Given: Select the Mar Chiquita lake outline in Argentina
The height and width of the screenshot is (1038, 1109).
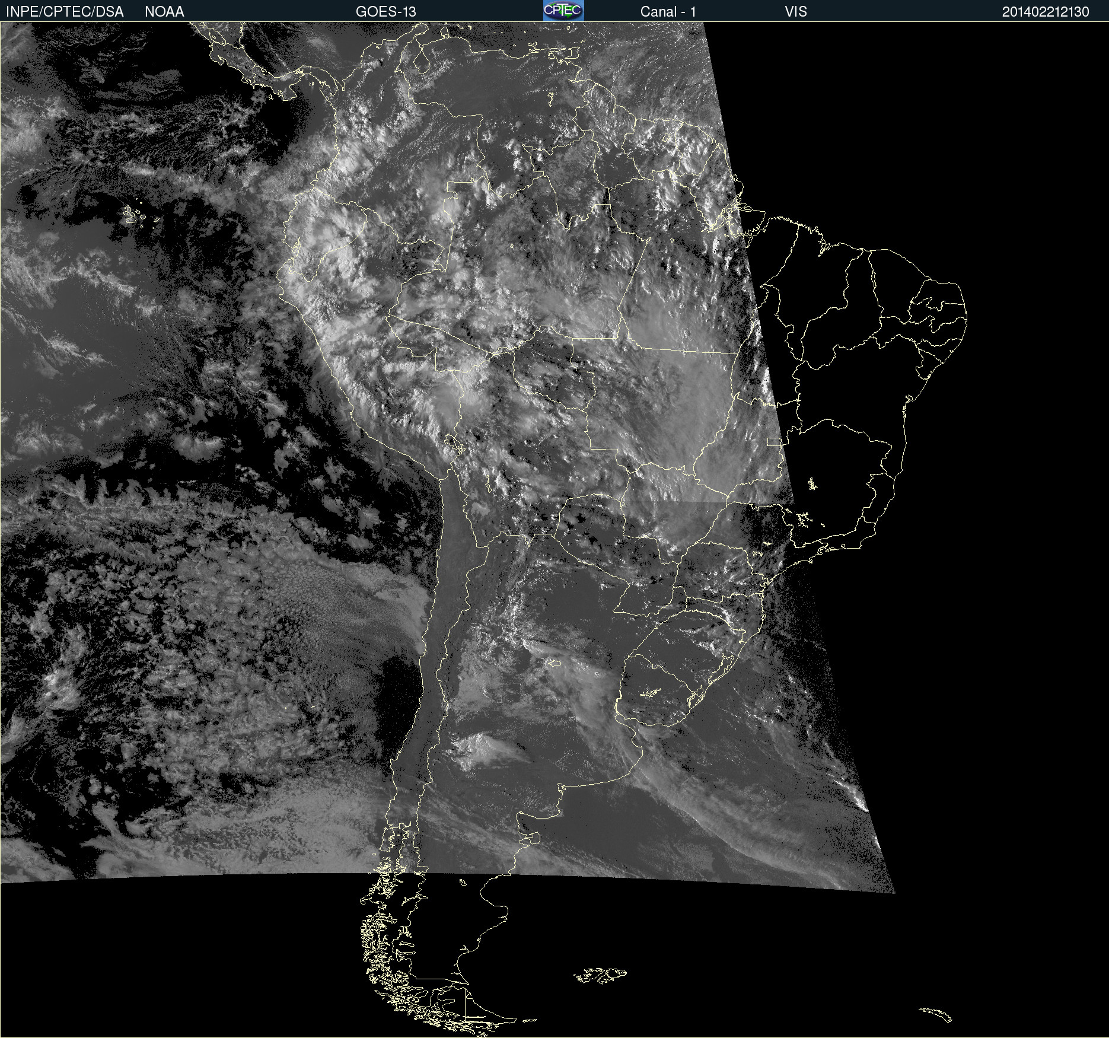Looking at the screenshot, I should coord(553,663).
